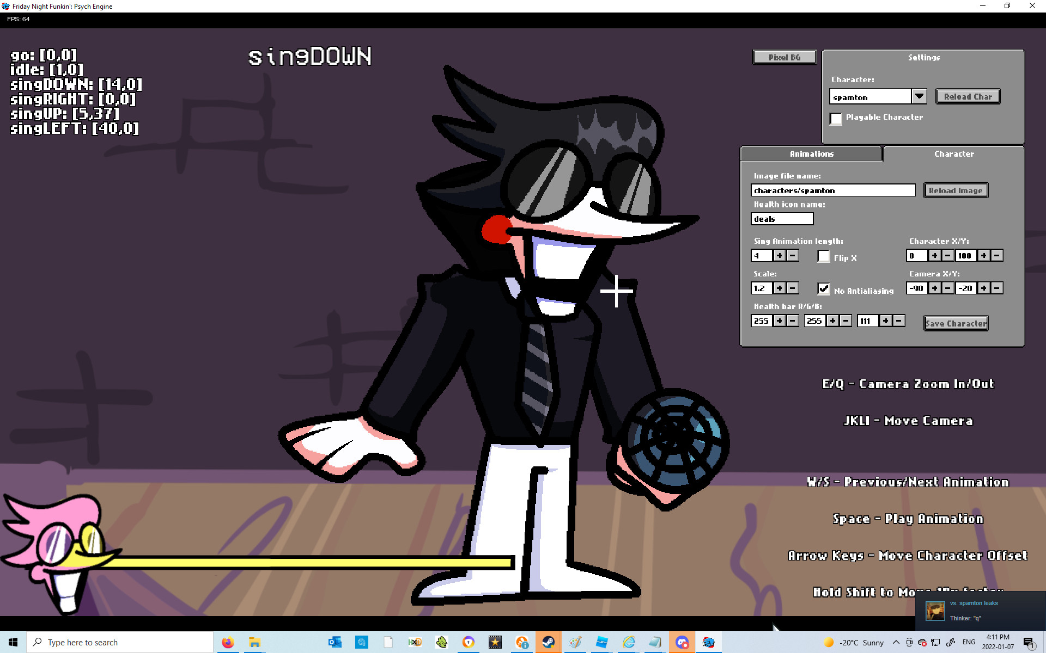
Task: Select the Character tab
Action: click(954, 153)
